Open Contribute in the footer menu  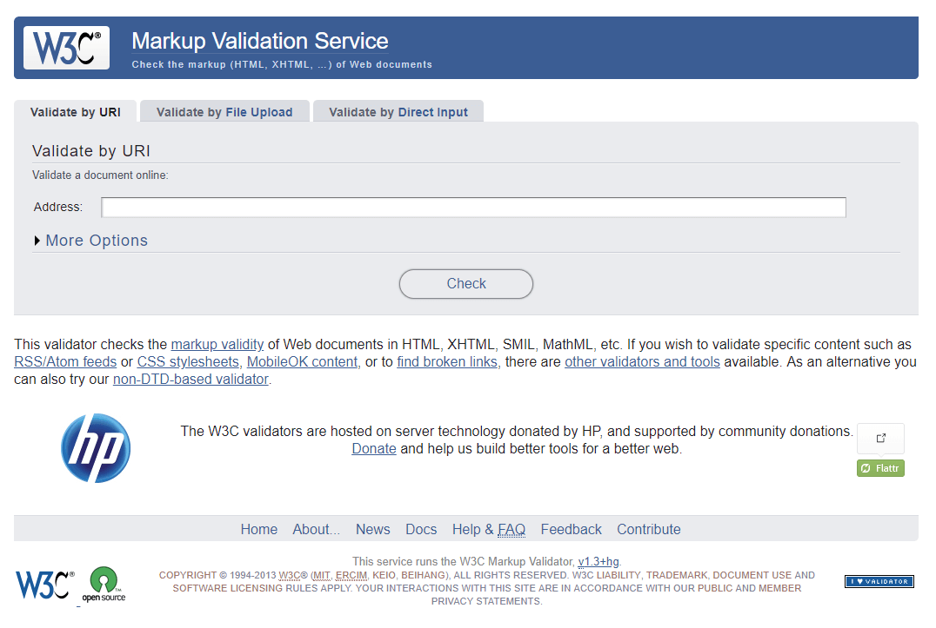pos(649,529)
